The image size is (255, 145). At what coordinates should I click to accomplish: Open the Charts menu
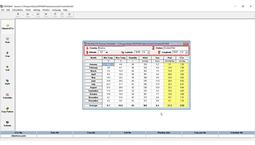coord(28,10)
